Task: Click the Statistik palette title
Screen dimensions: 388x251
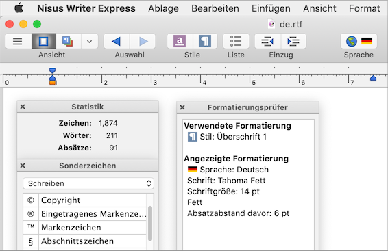Action: (88, 107)
